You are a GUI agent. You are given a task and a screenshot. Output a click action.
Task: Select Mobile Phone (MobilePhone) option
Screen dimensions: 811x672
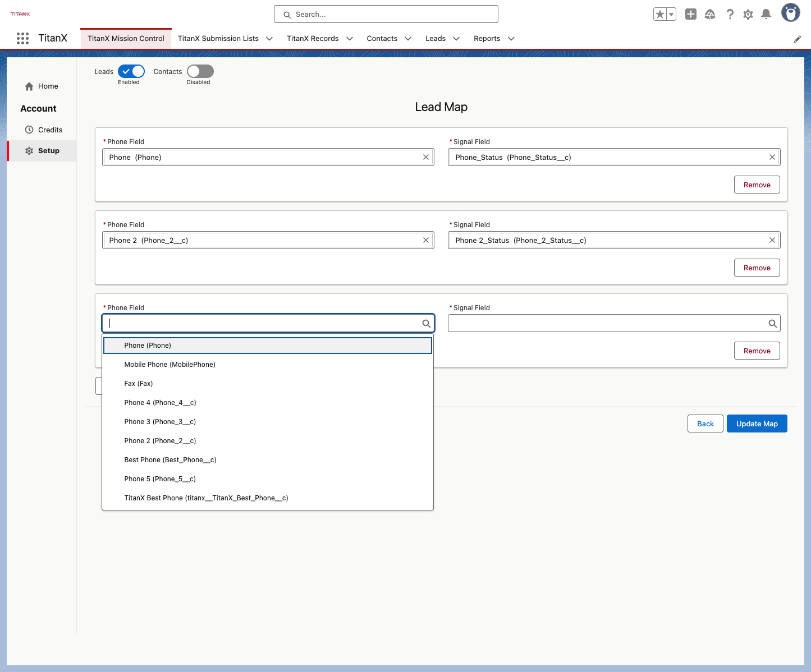tap(268, 365)
